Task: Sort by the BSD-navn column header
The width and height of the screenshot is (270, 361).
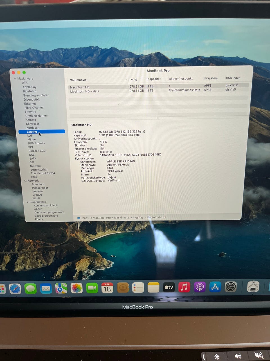Action: click(x=233, y=78)
